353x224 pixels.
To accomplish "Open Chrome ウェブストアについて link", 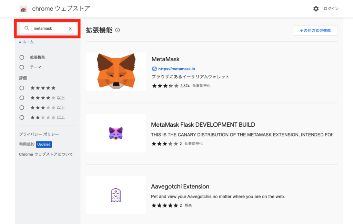I will [x=46, y=154].
